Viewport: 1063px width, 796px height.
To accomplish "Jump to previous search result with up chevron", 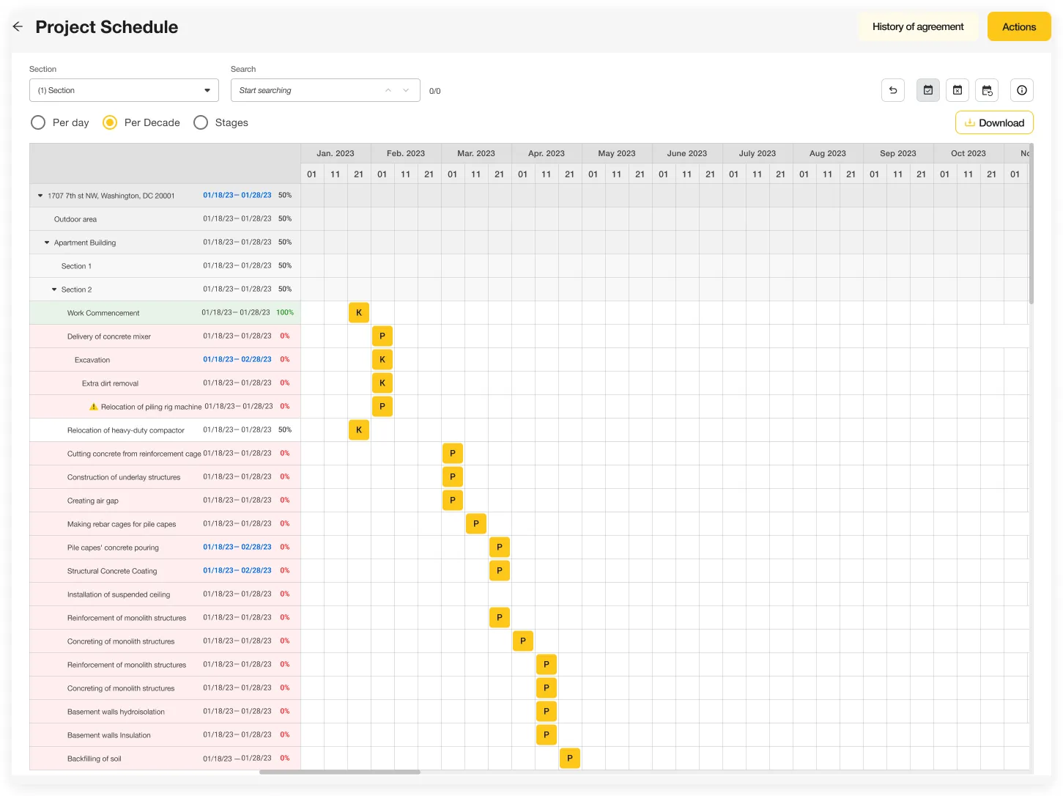I will point(388,90).
